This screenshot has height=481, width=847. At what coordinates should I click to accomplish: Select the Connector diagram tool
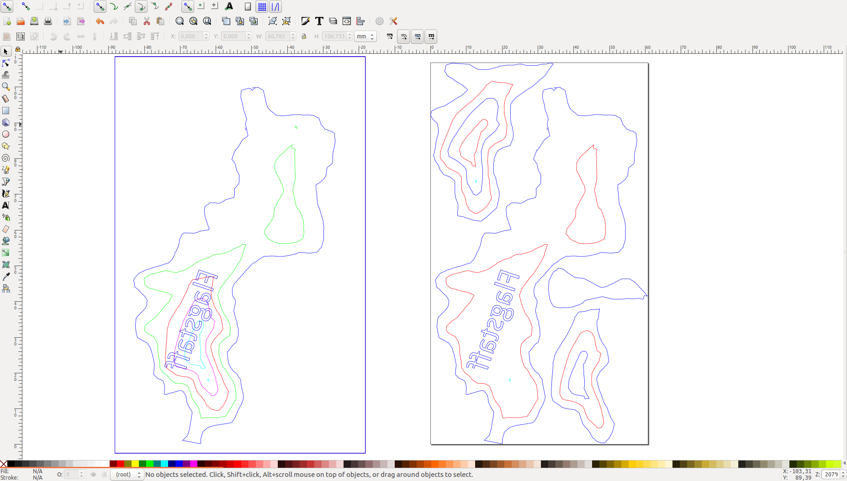(x=6, y=288)
